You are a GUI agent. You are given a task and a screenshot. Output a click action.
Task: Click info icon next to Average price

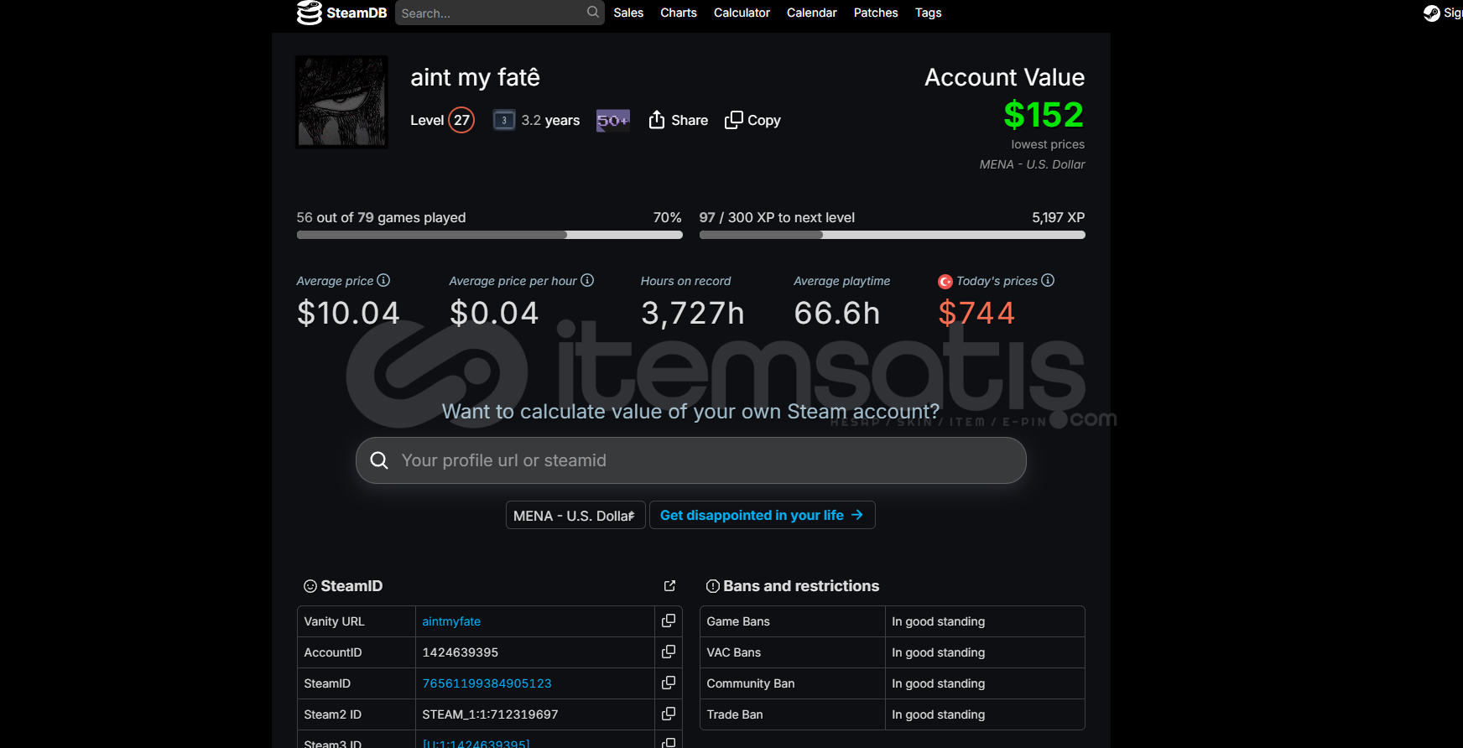[x=383, y=280]
